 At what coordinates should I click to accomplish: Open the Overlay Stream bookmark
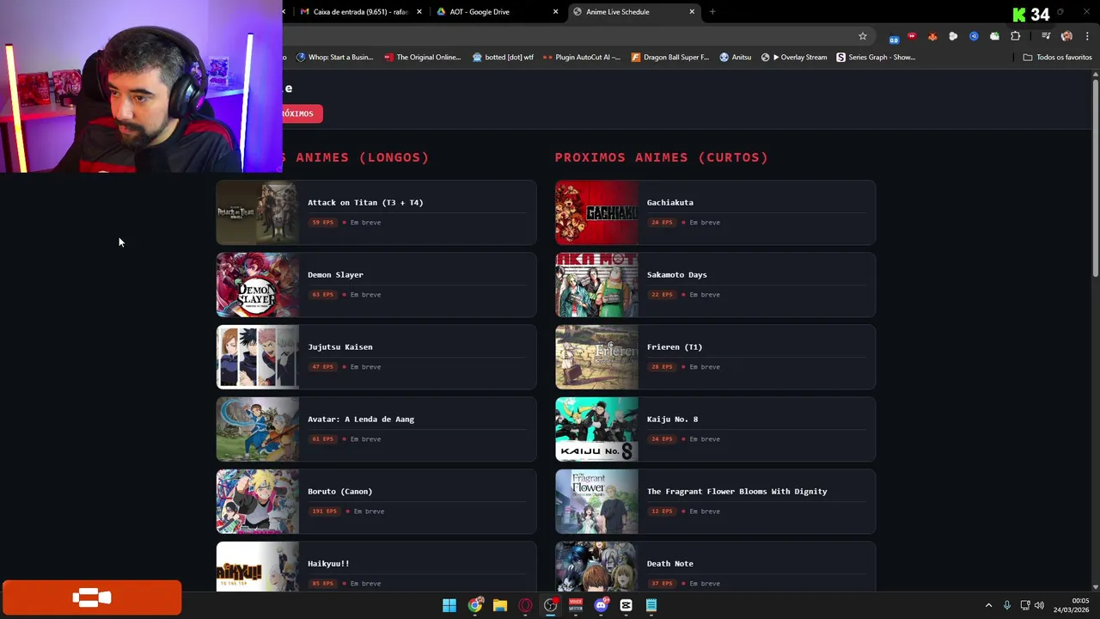click(x=794, y=58)
